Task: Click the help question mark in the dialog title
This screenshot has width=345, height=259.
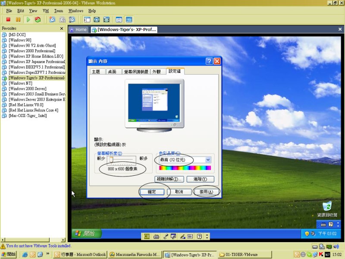Action: coord(209,61)
